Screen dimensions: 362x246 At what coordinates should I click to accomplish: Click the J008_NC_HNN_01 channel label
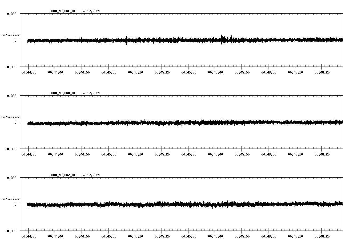[62, 93]
